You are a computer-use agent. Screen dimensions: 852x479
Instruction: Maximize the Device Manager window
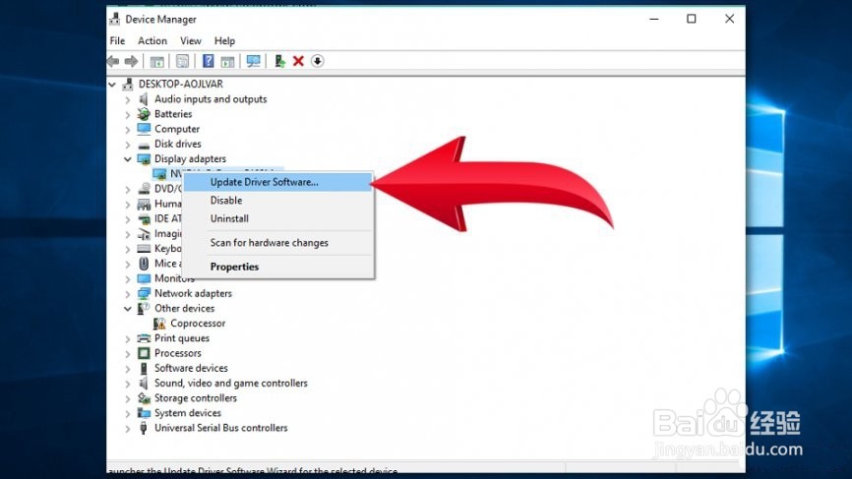[692, 19]
